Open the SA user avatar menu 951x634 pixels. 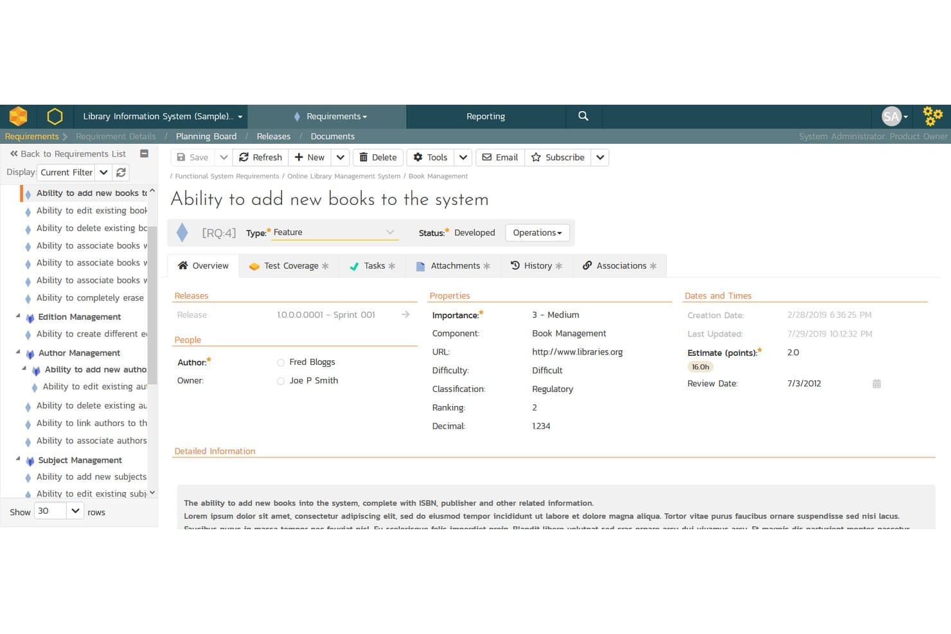(894, 116)
